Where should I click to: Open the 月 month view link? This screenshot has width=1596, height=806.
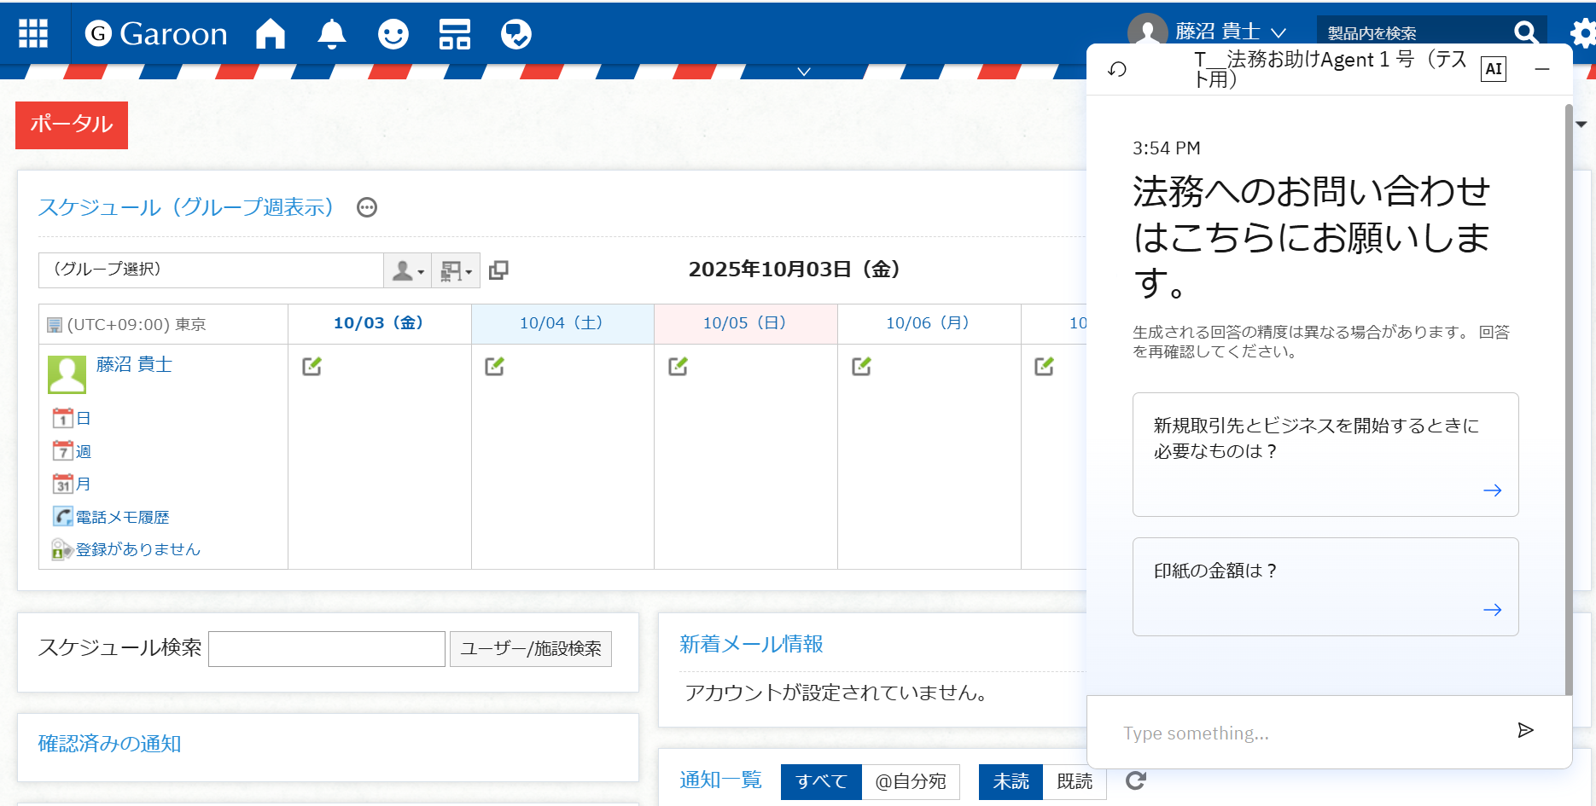point(83,484)
